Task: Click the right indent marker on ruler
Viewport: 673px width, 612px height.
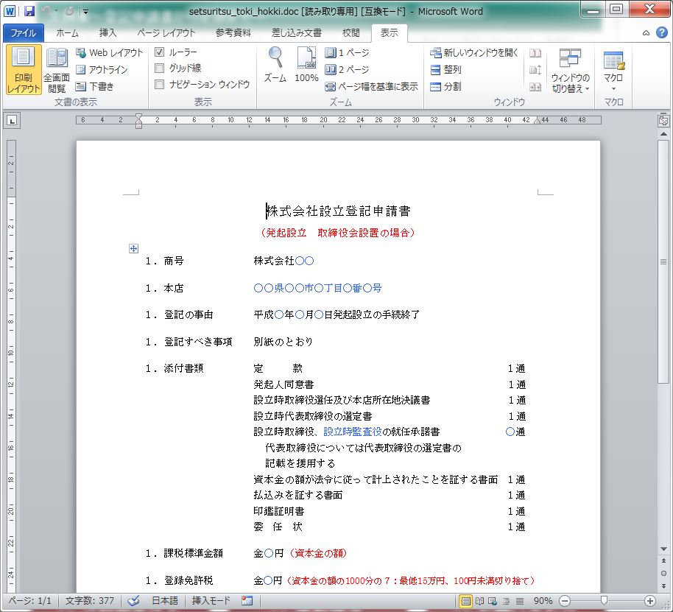Action: click(537, 122)
